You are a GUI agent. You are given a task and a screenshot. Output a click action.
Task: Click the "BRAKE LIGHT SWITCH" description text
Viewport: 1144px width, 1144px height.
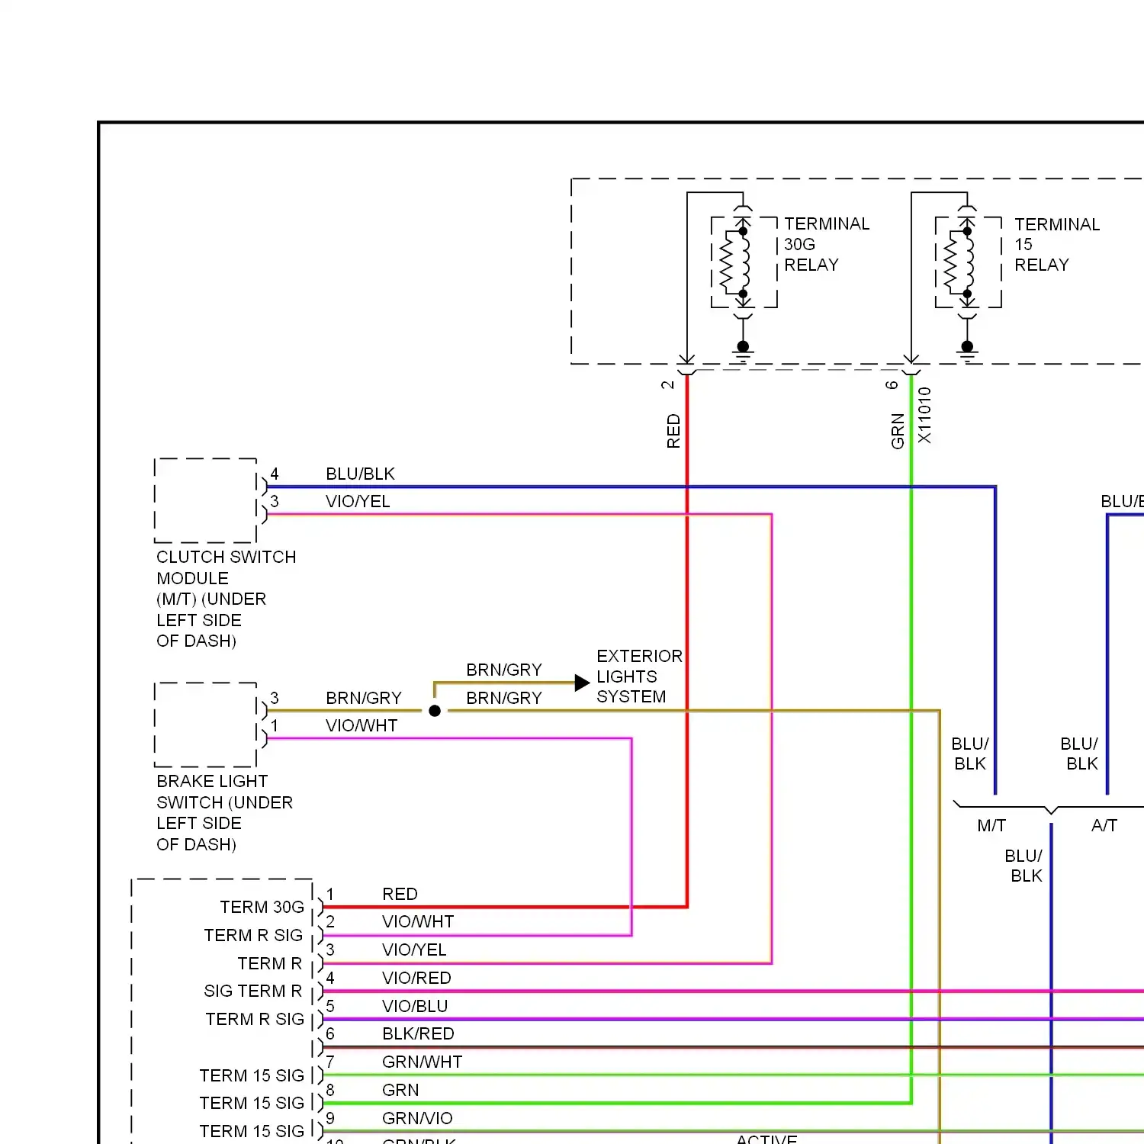[x=224, y=812]
